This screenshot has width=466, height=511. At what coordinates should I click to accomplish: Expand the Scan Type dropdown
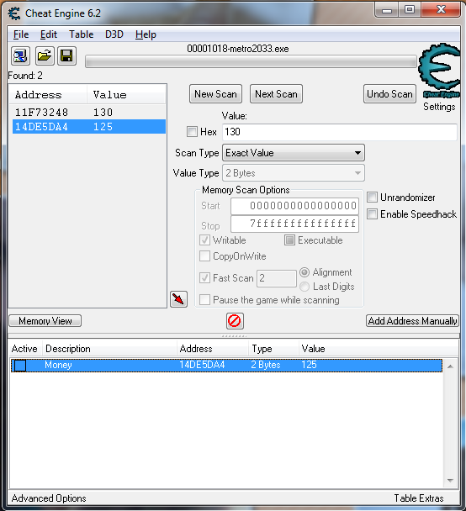coord(294,153)
